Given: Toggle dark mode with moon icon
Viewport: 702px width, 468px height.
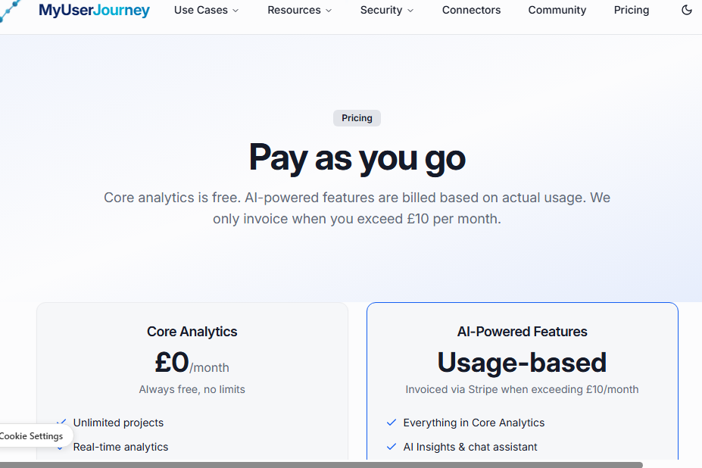Looking at the screenshot, I should point(687,11).
